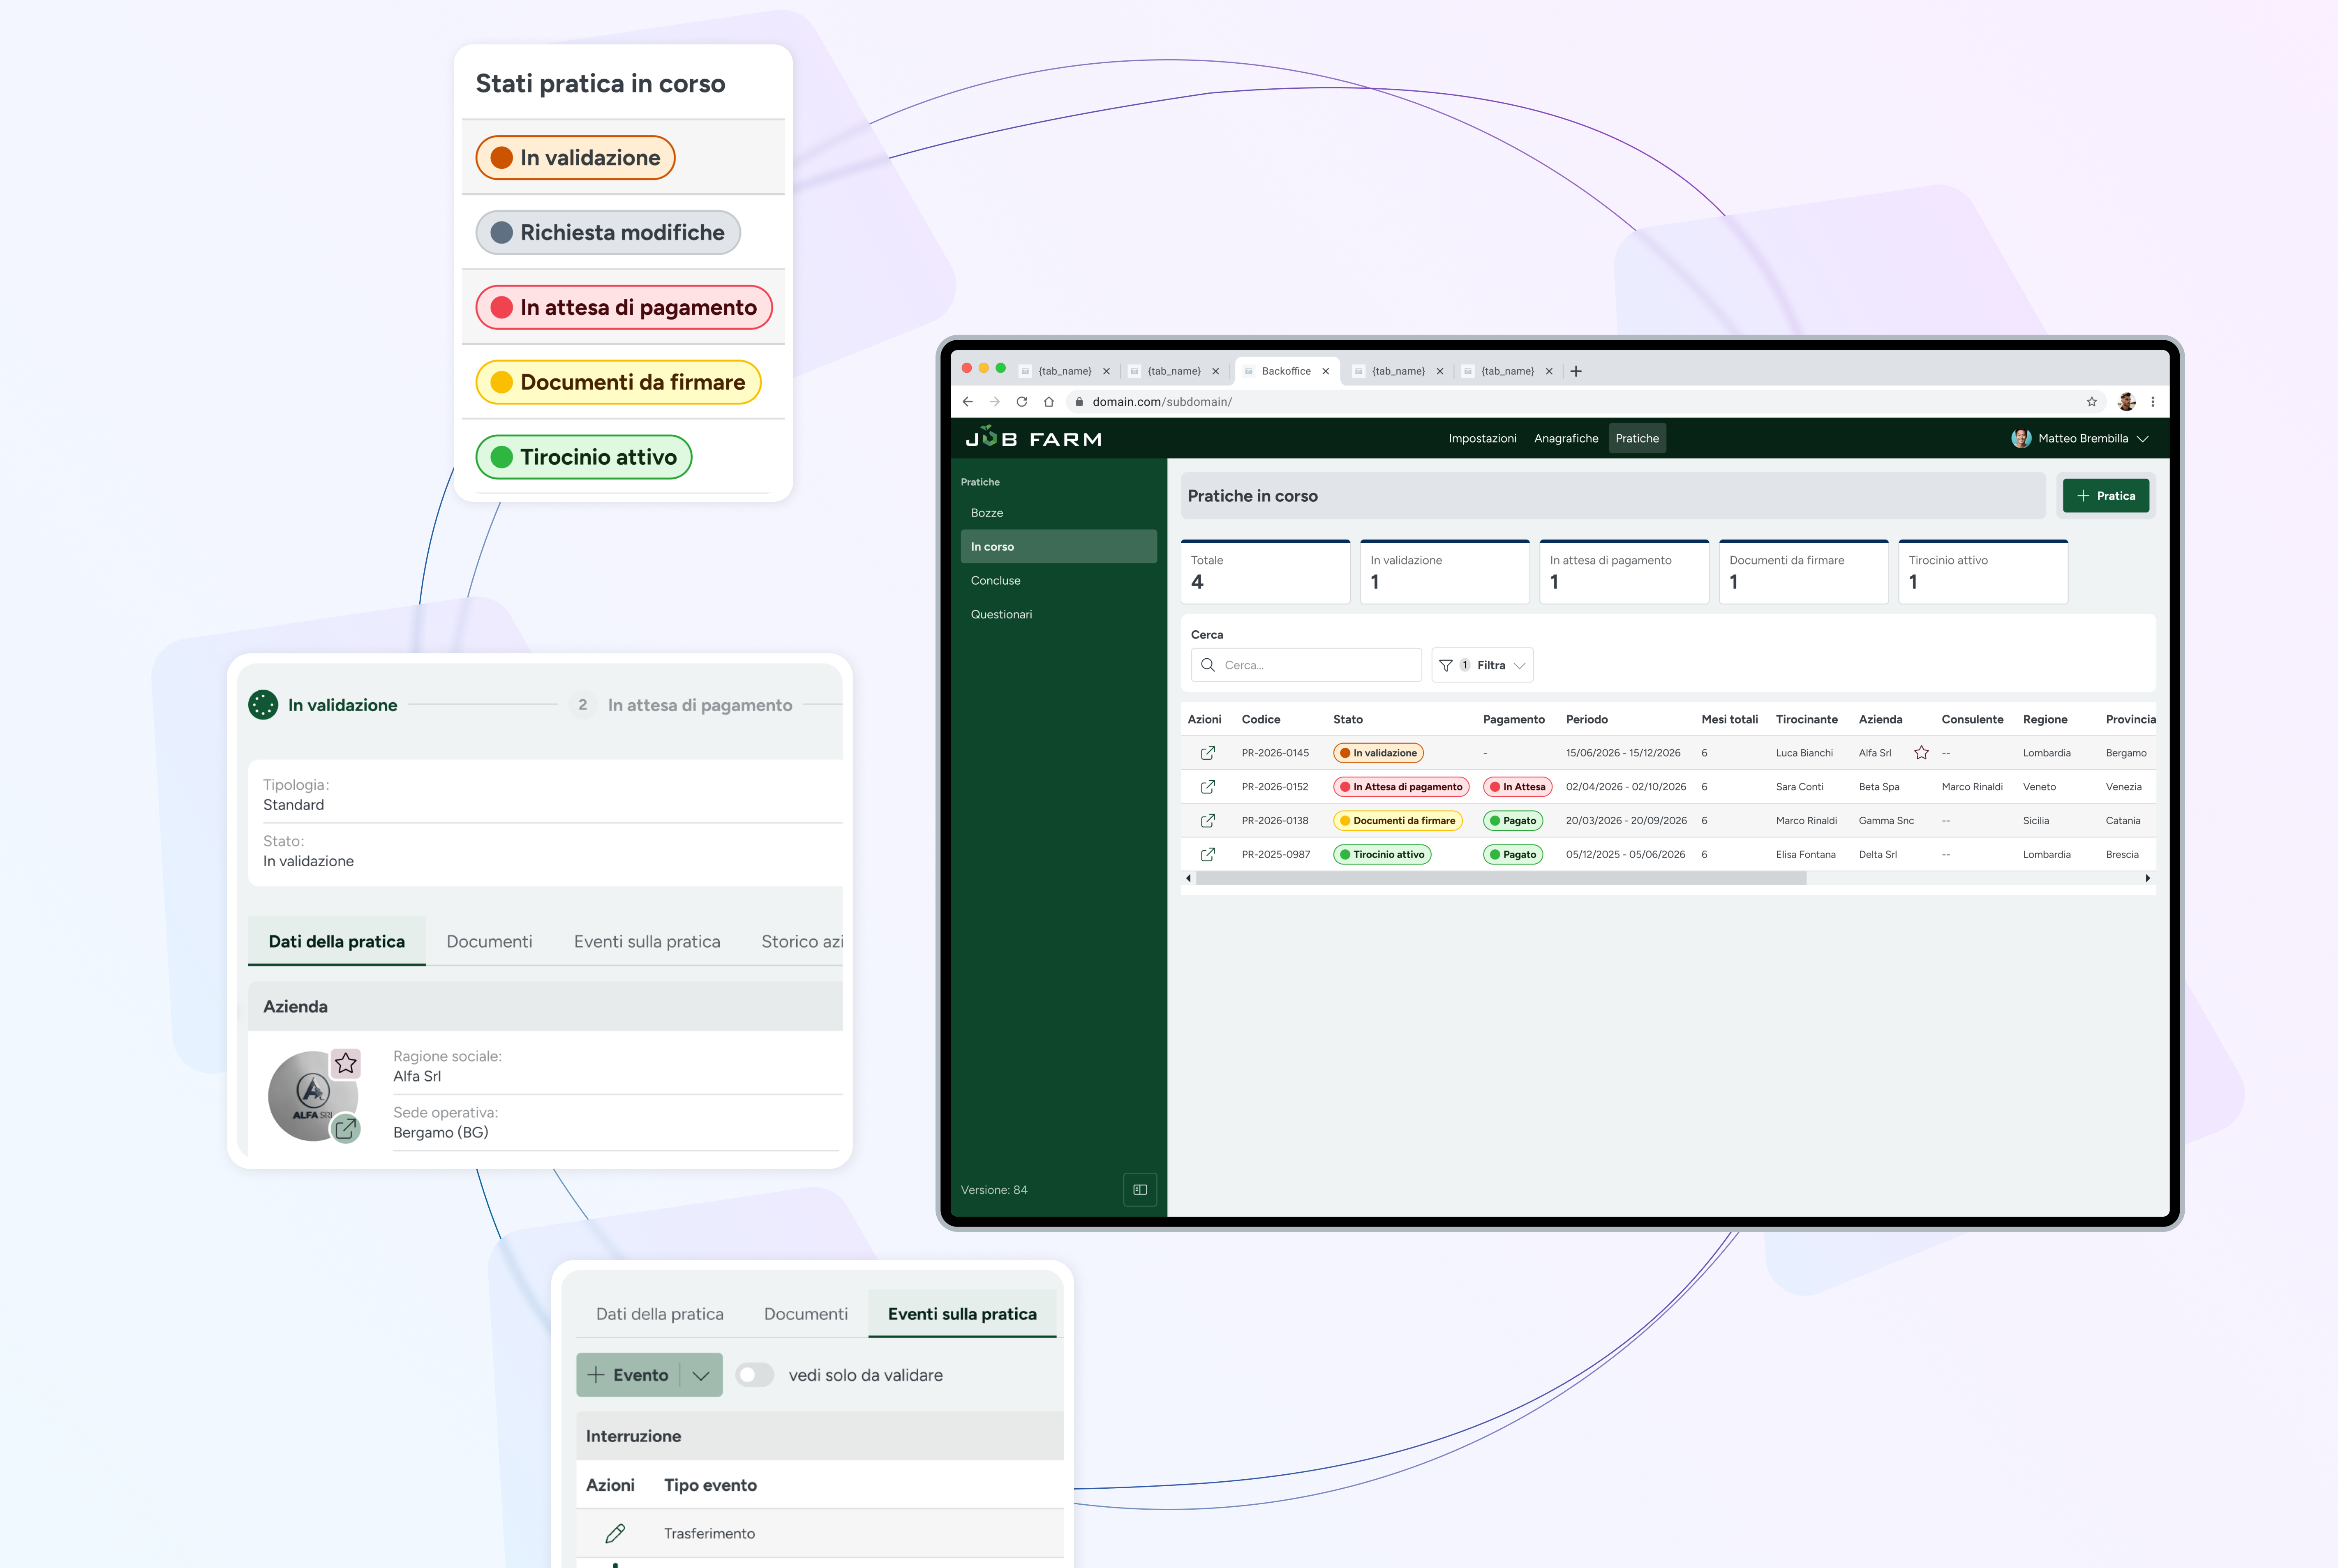Select the Dati della pratica tab in the Interruzione card
2338x1568 pixels.
[659, 1314]
